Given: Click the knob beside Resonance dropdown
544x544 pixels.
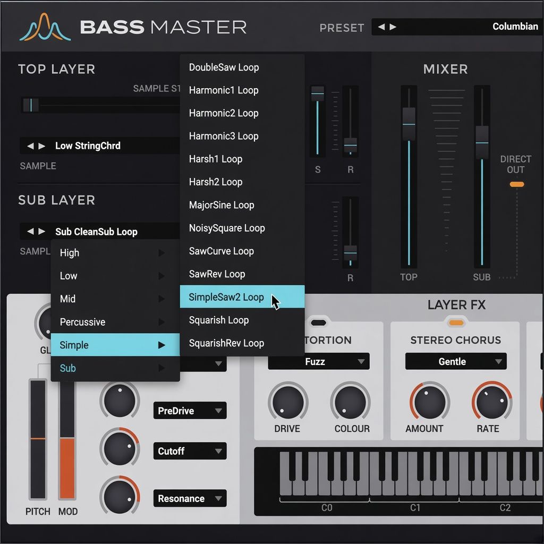Looking at the screenshot, I should (120, 497).
